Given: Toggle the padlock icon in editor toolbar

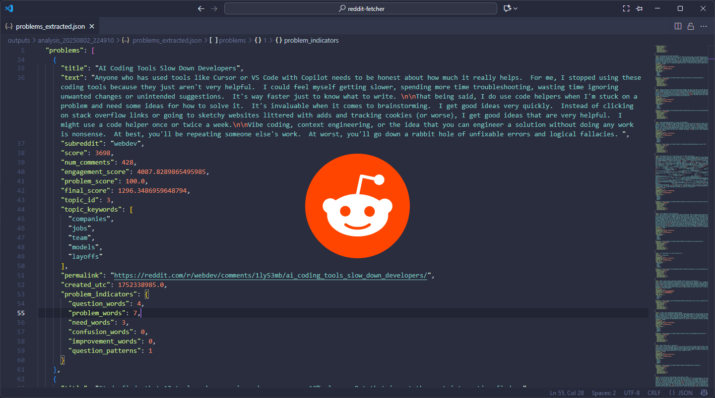Looking at the screenshot, I should tap(691, 26).
